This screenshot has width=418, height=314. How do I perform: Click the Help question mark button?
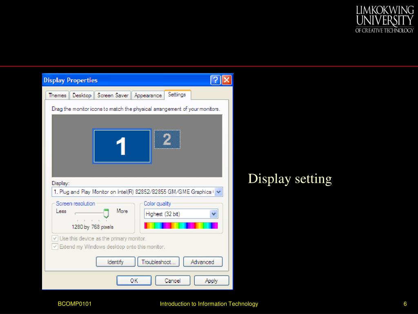pos(215,80)
